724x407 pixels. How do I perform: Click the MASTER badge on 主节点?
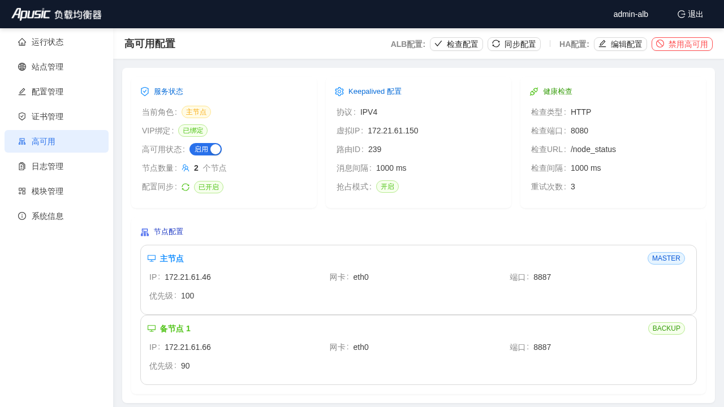(x=666, y=258)
